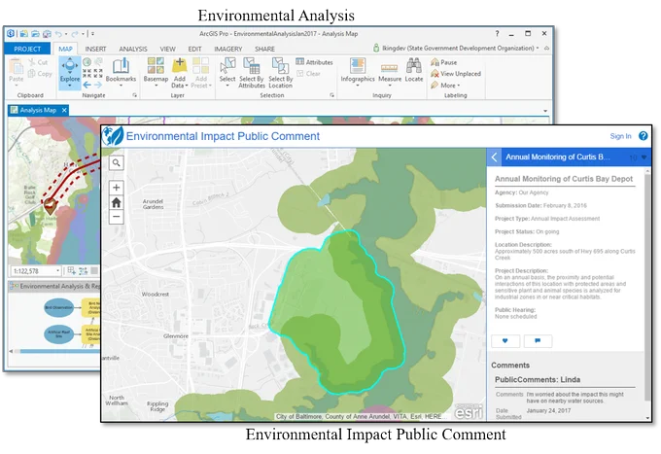Image resolution: width=661 pixels, height=454 pixels.
Task: Switch to the EDIT ribbon tab
Action: click(x=194, y=49)
